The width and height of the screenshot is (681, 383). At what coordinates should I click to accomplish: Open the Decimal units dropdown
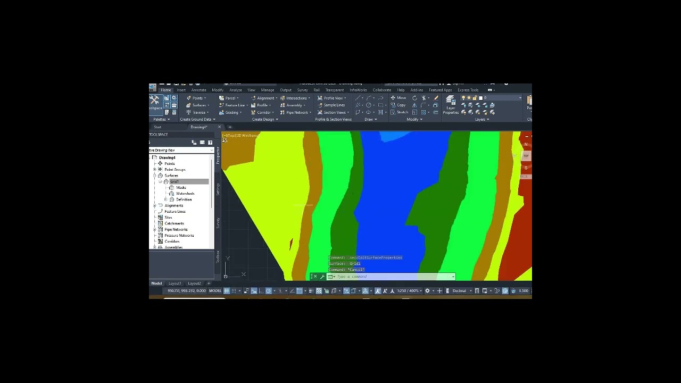pyautogui.click(x=462, y=291)
